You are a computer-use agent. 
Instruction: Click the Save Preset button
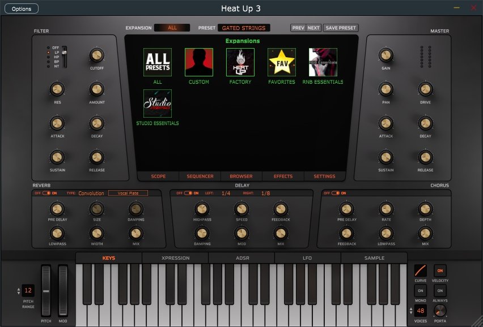341,28
